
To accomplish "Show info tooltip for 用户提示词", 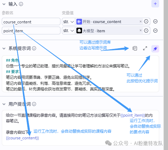I will coord(34,104).
